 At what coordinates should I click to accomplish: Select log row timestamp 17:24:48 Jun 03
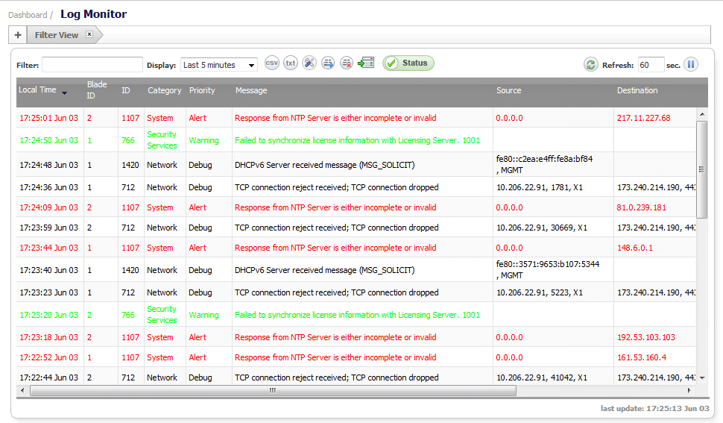click(49, 165)
